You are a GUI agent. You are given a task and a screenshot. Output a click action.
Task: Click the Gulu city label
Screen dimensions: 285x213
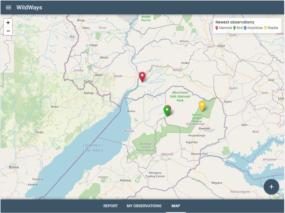click(x=221, y=46)
